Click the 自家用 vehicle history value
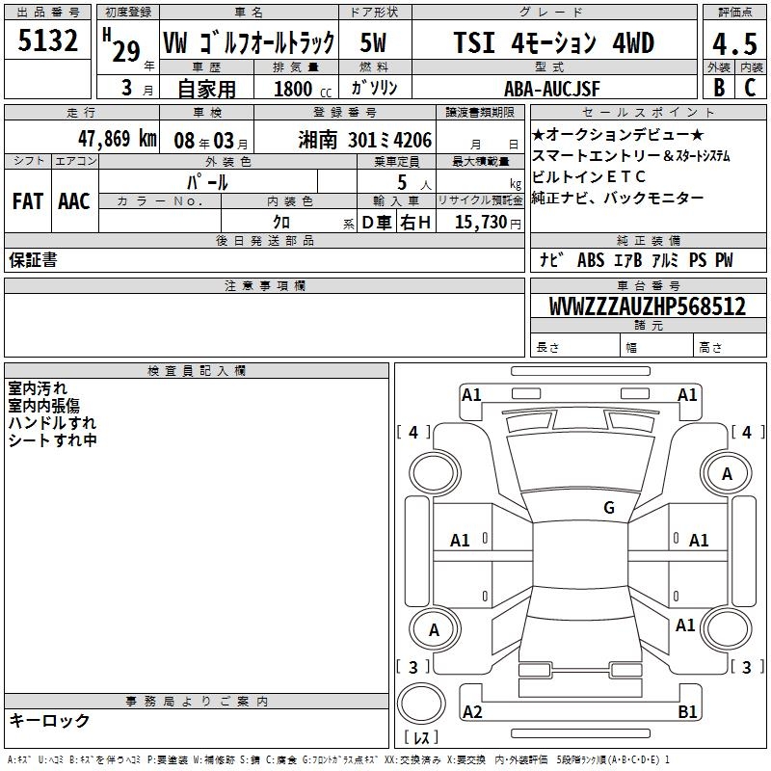771x771 pixels. tap(206, 89)
